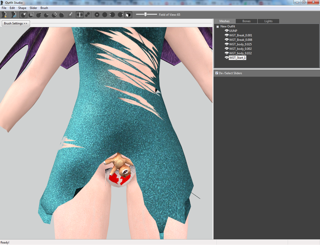
Task: Hide the WGT_Break_0.008 mesh
Action: tap(227, 40)
